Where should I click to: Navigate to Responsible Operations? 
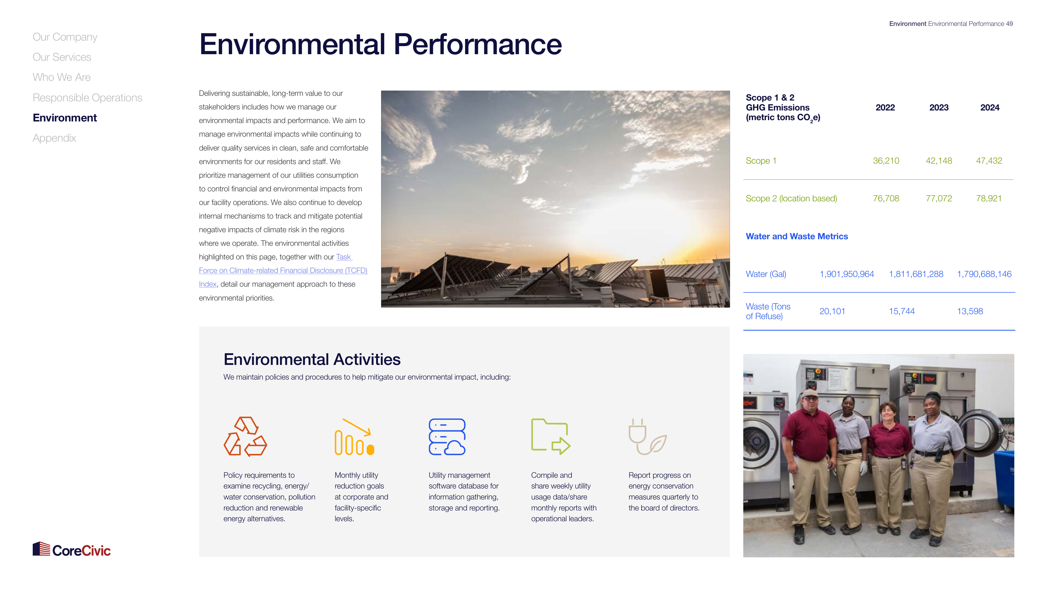click(x=87, y=98)
